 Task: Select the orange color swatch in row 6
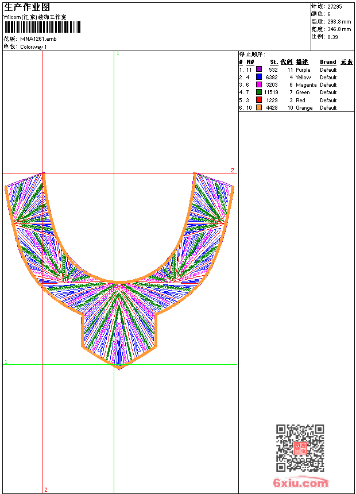pyautogui.click(x=259, y=107)
